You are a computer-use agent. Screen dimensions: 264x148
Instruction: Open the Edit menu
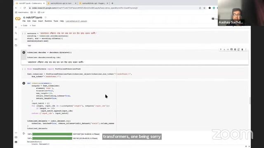point(29,21)
